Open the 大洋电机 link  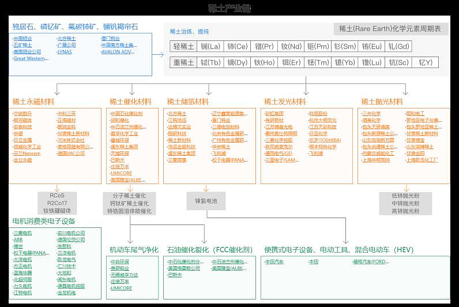22,260
